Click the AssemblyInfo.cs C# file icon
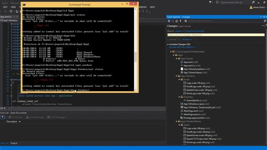The height and width of the screenshot is (150, 267). tap(184, 100)
